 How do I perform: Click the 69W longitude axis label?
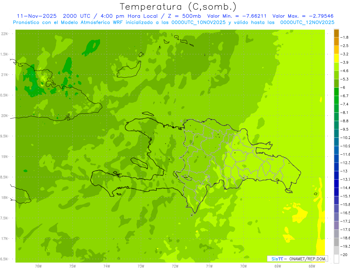click(x=278, y=266)
